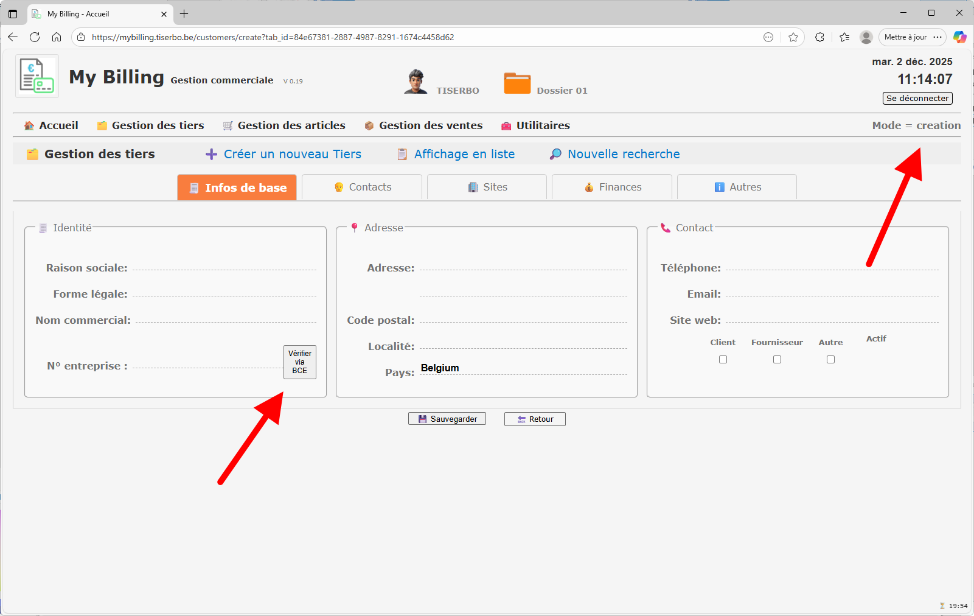Switch to the Contacts tab
This screenshot has height=616, width=974.
pyautogui.click(x=362, y=187)
